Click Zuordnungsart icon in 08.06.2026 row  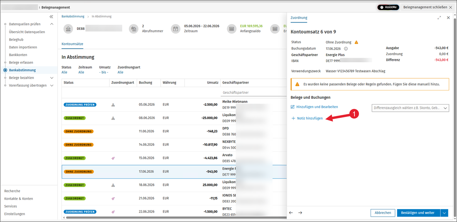coord(113,118)
